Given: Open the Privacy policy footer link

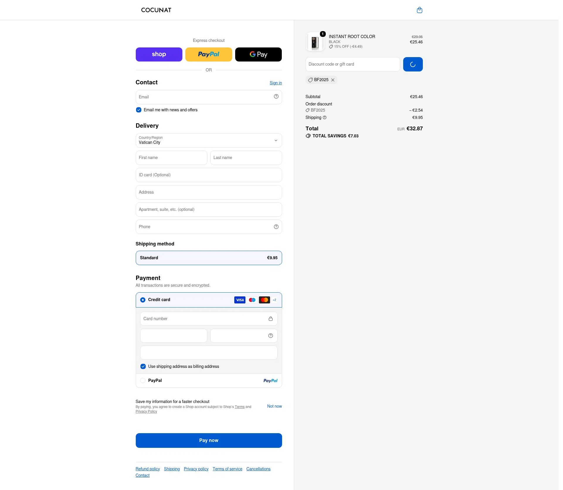Looking at the screenshot, I should coord(196,469).
